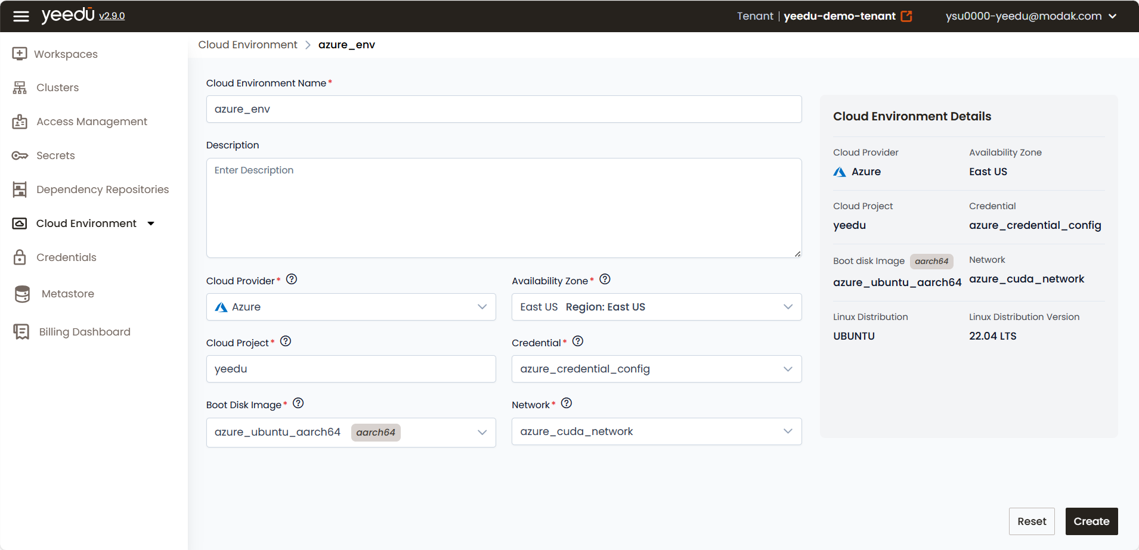The height and width of the screenshot is (550, 1139).
Task: Open the hamburger menu icon
Action: click(21, 16)
